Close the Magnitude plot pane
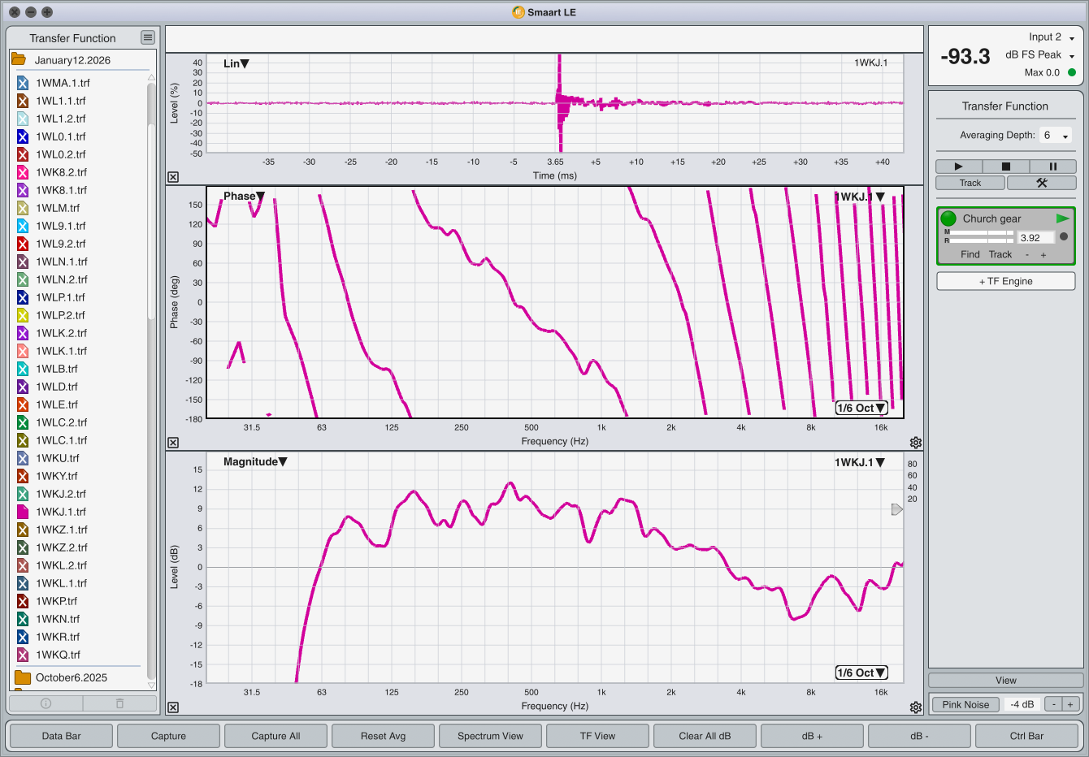This screenshot has height=757, width=1089. (173, 707)
